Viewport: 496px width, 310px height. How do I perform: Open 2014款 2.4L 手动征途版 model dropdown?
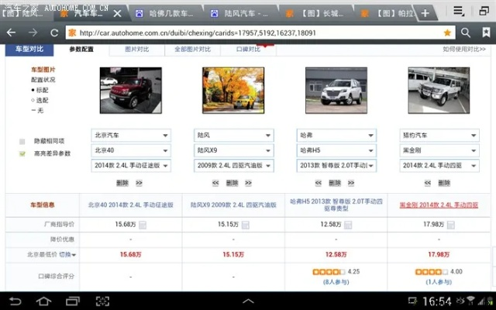pos(131,165)
